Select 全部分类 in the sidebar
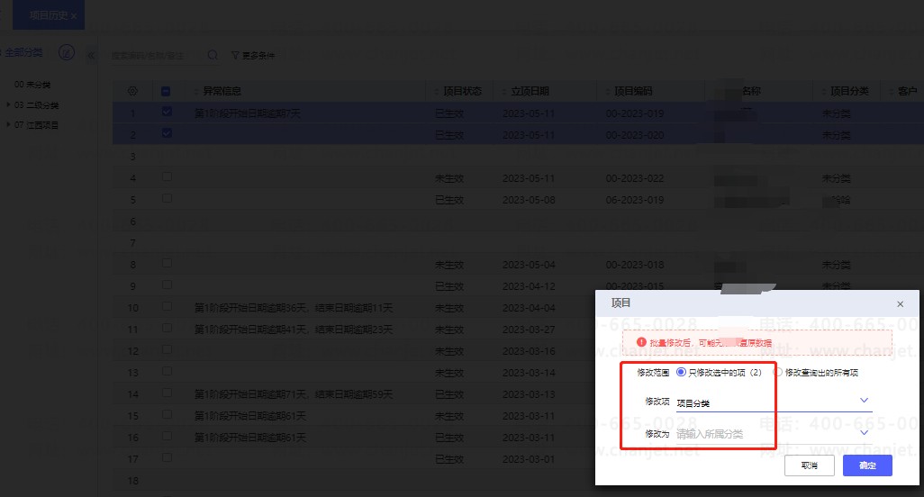The height and width of the screenshot is (497, 924). click(24, 52)
